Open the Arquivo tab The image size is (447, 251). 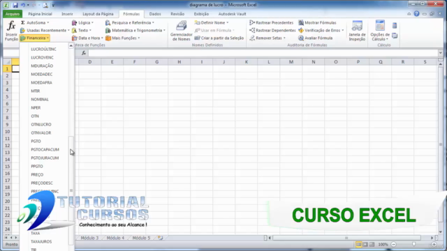(13, 14)
